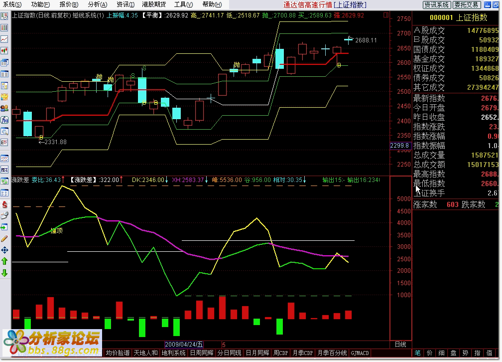This screenshot has height=362, width=502.
Task: Open the intraday line chart icon
Action: coord(4,39)
